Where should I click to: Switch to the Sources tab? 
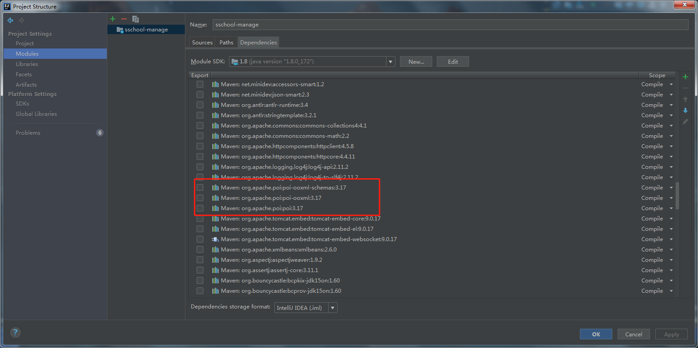pos(202,42)
